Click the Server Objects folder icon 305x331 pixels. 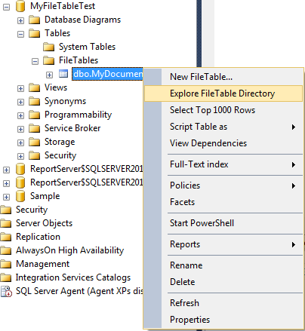tap(5, 223)
